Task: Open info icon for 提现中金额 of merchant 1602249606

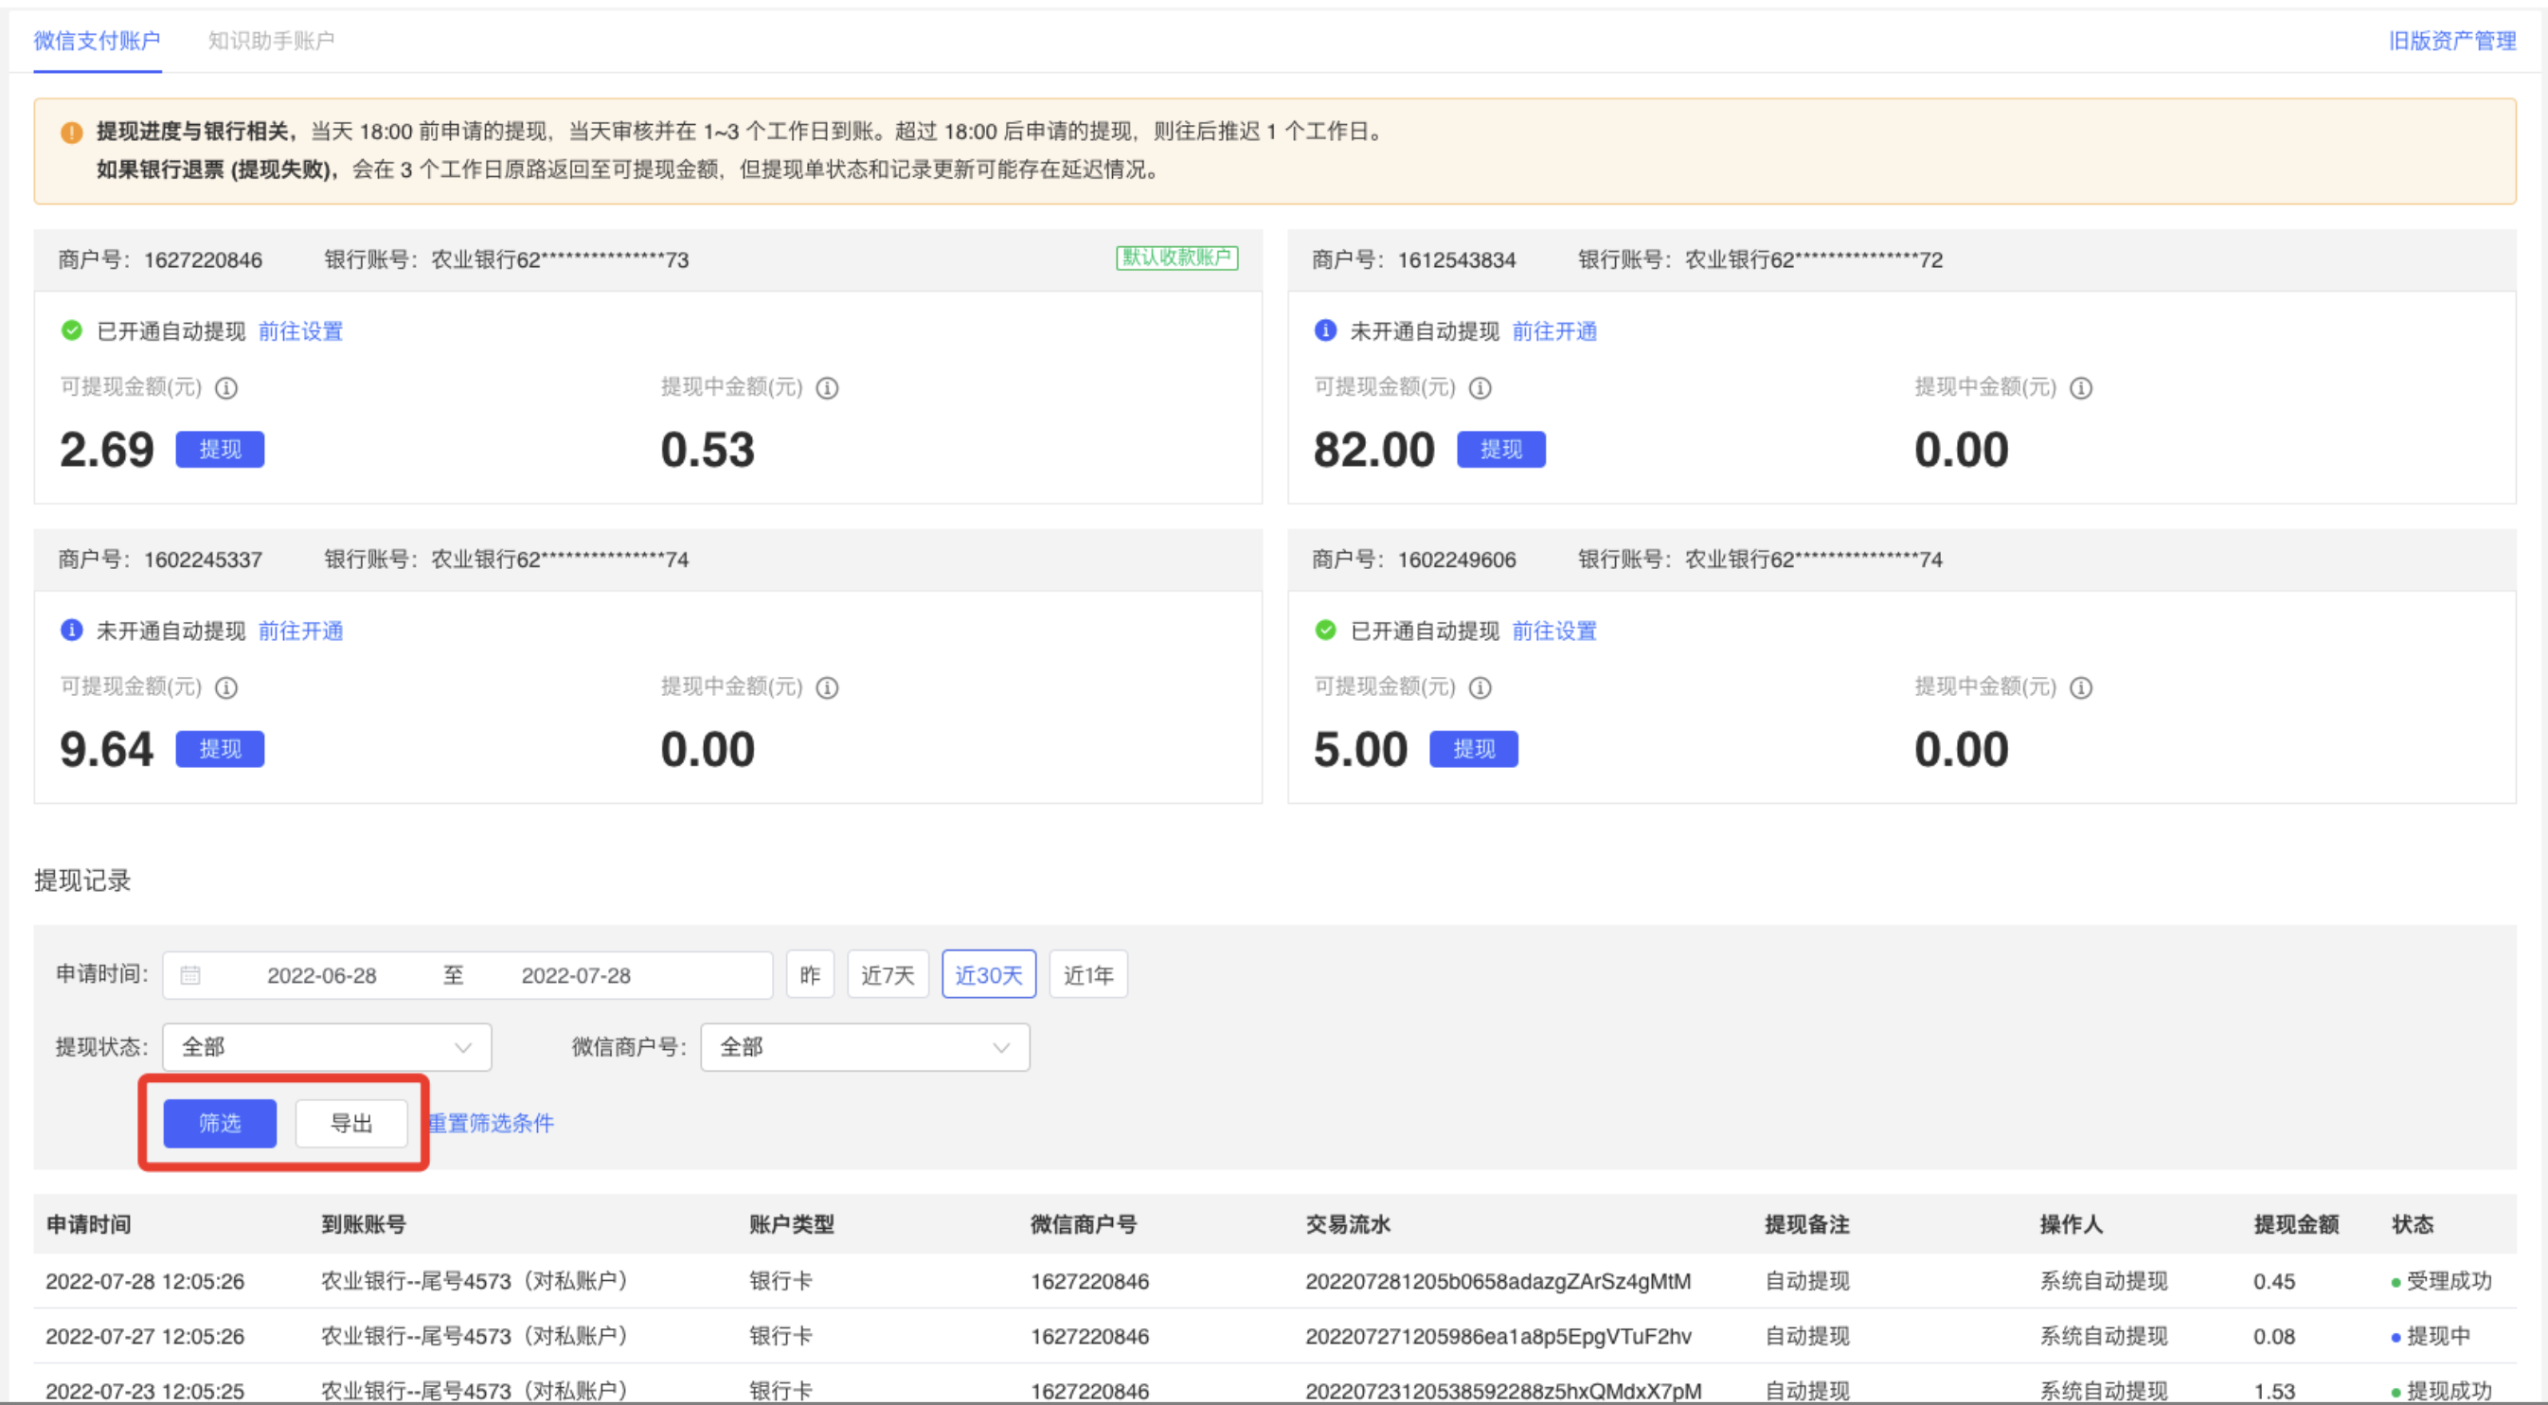Action: tap(2081, 687)
